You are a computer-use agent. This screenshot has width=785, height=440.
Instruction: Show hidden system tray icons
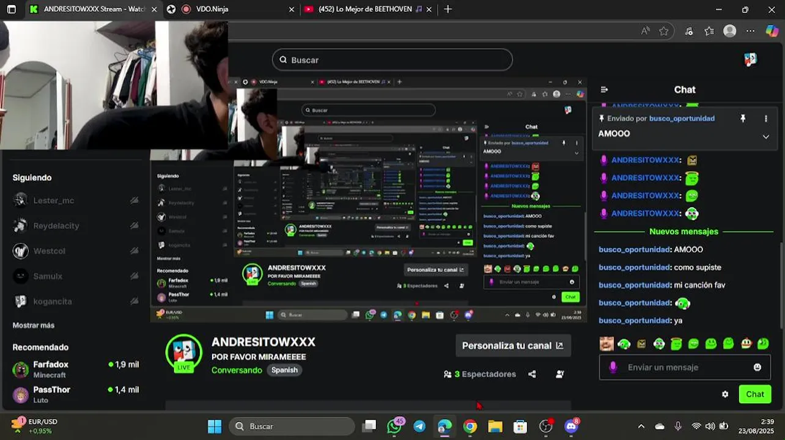coord(641,426)
